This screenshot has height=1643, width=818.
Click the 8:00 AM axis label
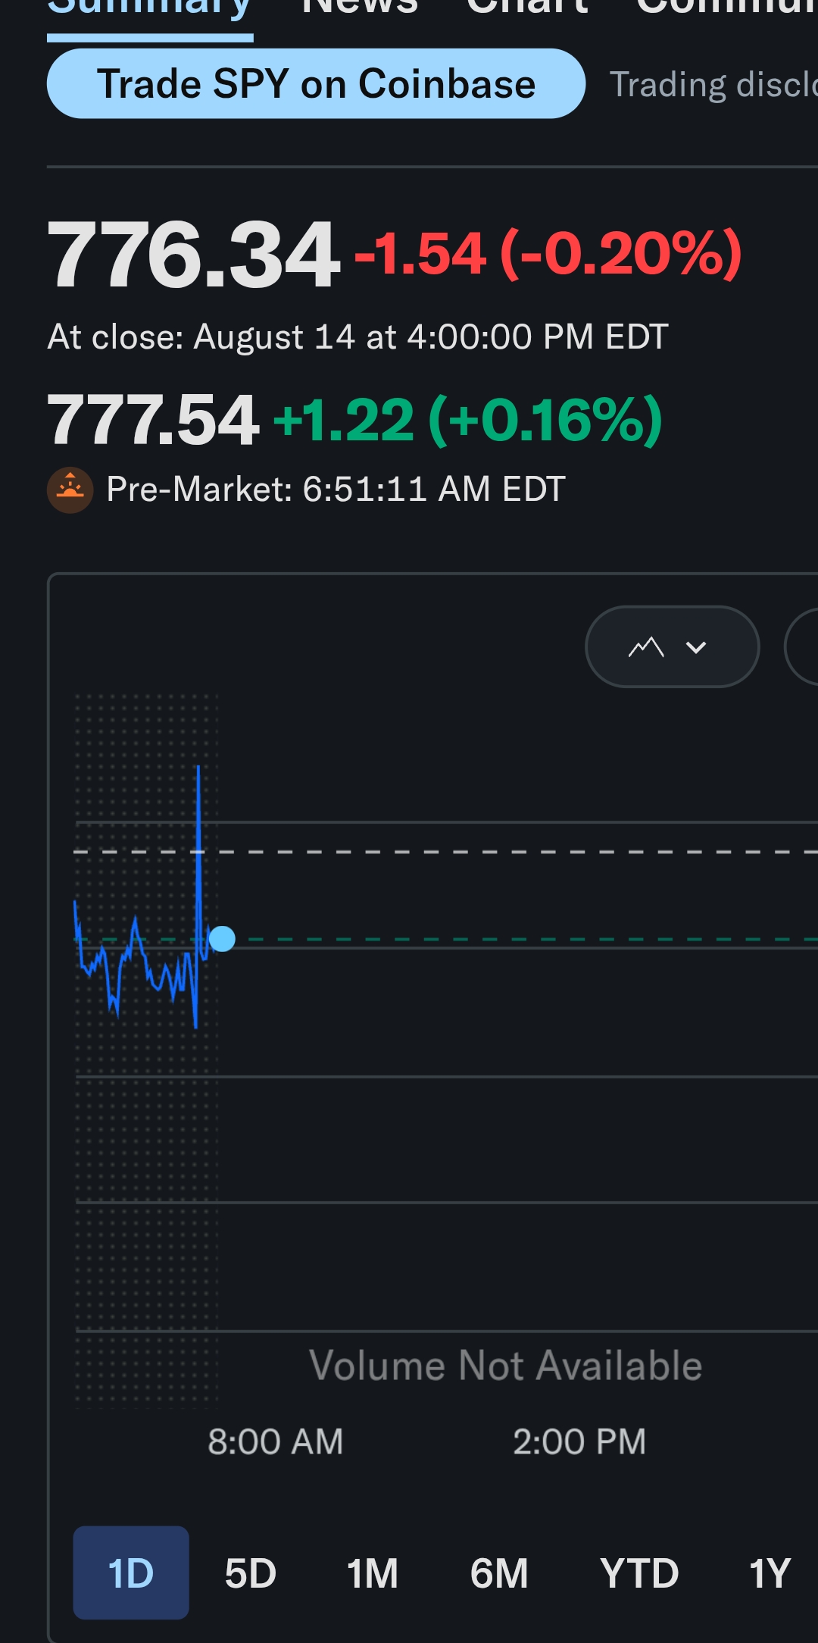tap(276, 1441)
